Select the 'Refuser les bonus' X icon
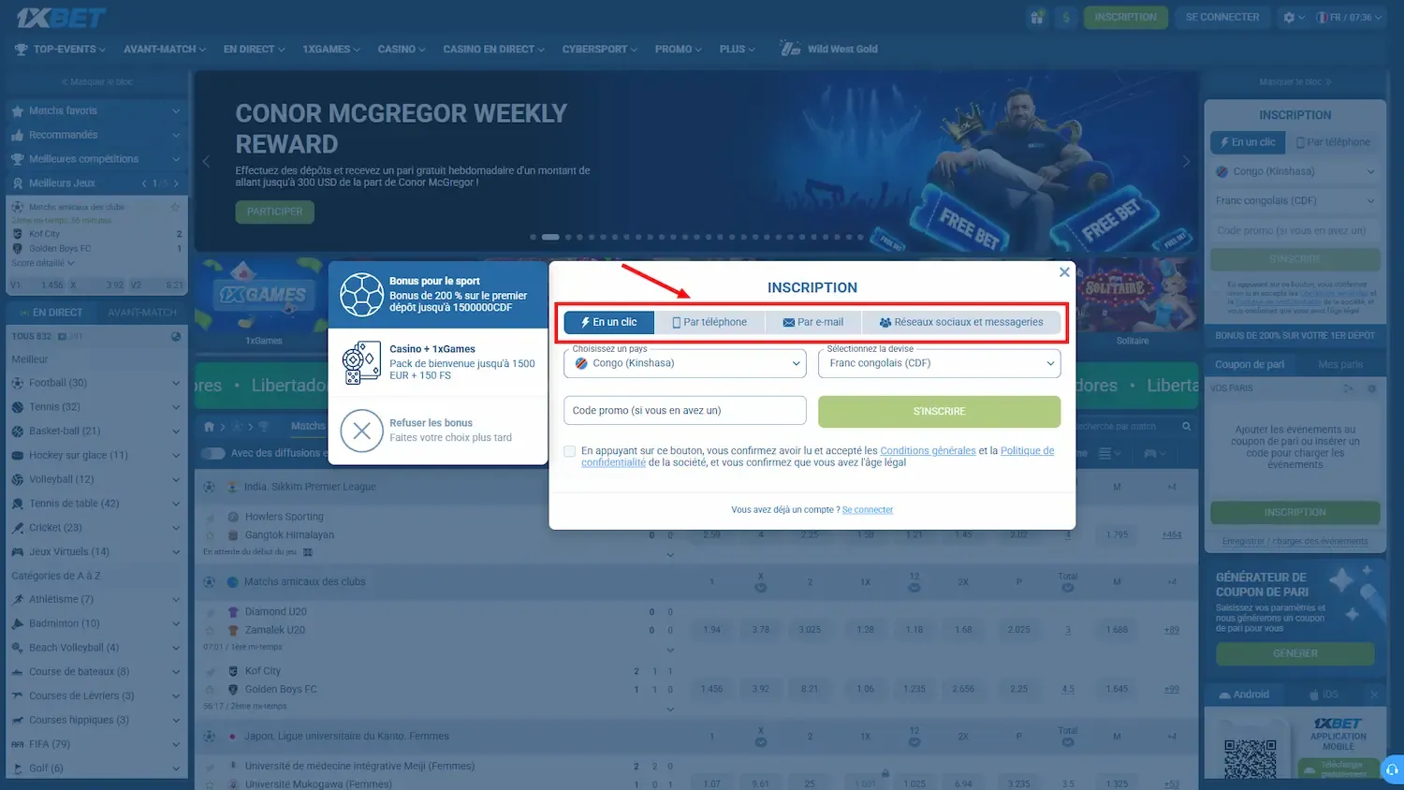The height and width of the screenshot is (790, 1404). (x=361, y=431)
